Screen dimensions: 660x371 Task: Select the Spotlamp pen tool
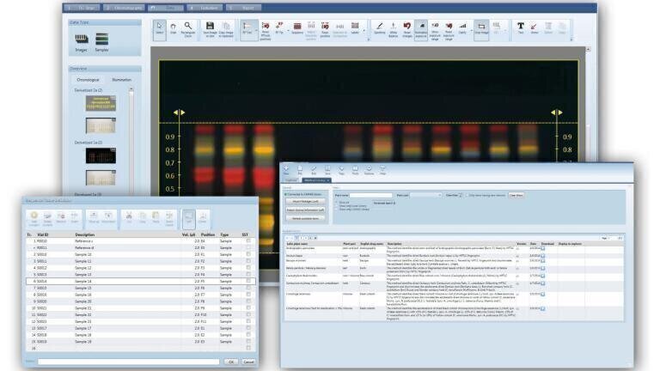(379, 28)
